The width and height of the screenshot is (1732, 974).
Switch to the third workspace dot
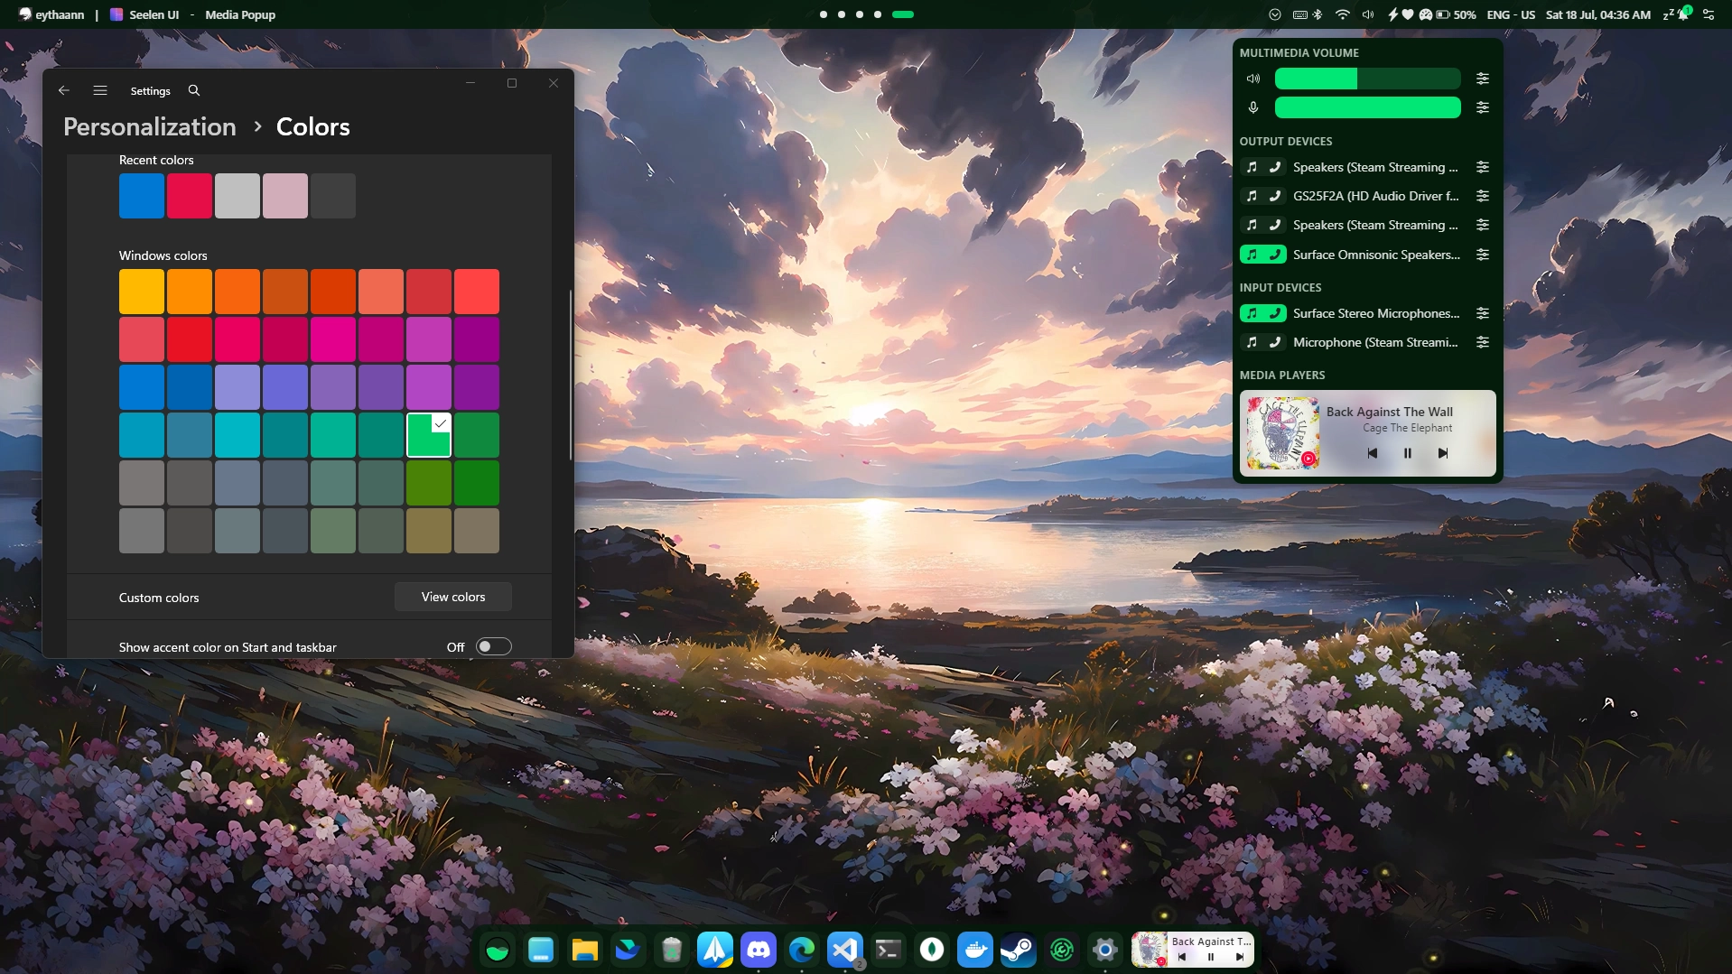click(860, 14)
